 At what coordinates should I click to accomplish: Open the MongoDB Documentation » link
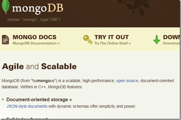coord(36,43)
